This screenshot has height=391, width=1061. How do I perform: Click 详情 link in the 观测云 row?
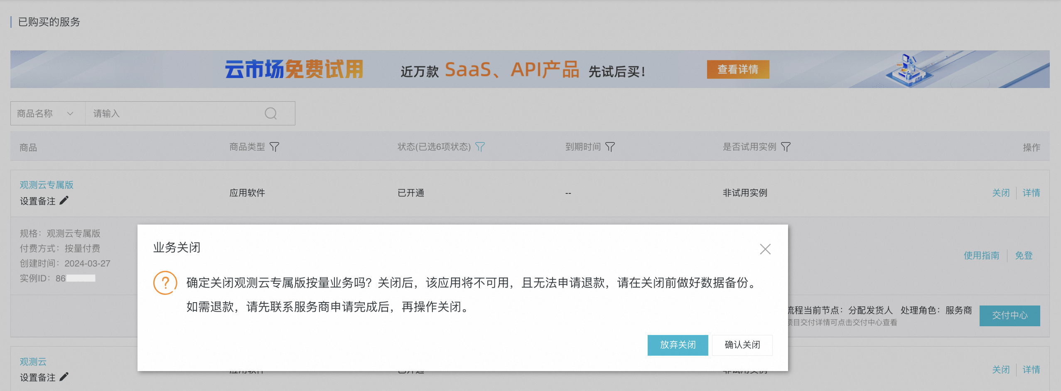pyautogui.click(x=1031, y=370)
